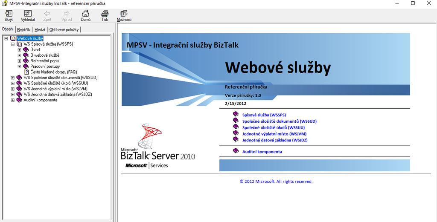The image size is (437, 222).
Task: Open the Oblíbené položky tab
Action: [64, 29]
